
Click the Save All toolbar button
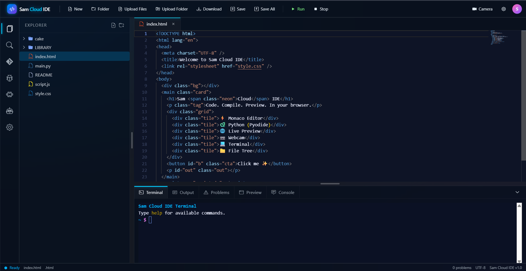[265, 9]
